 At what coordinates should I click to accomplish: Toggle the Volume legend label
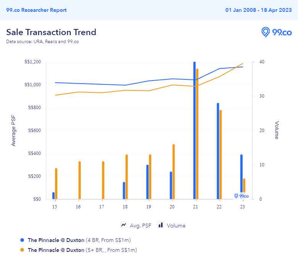(176, 226)
